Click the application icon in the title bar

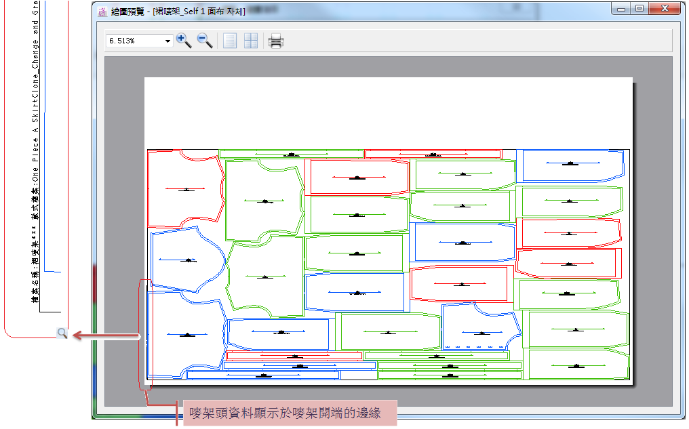102,12
